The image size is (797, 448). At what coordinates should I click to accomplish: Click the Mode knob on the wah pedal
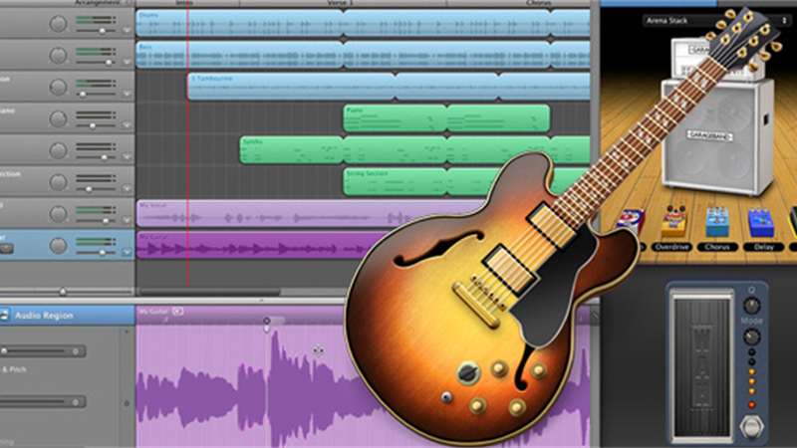click(x=752, y=336)
